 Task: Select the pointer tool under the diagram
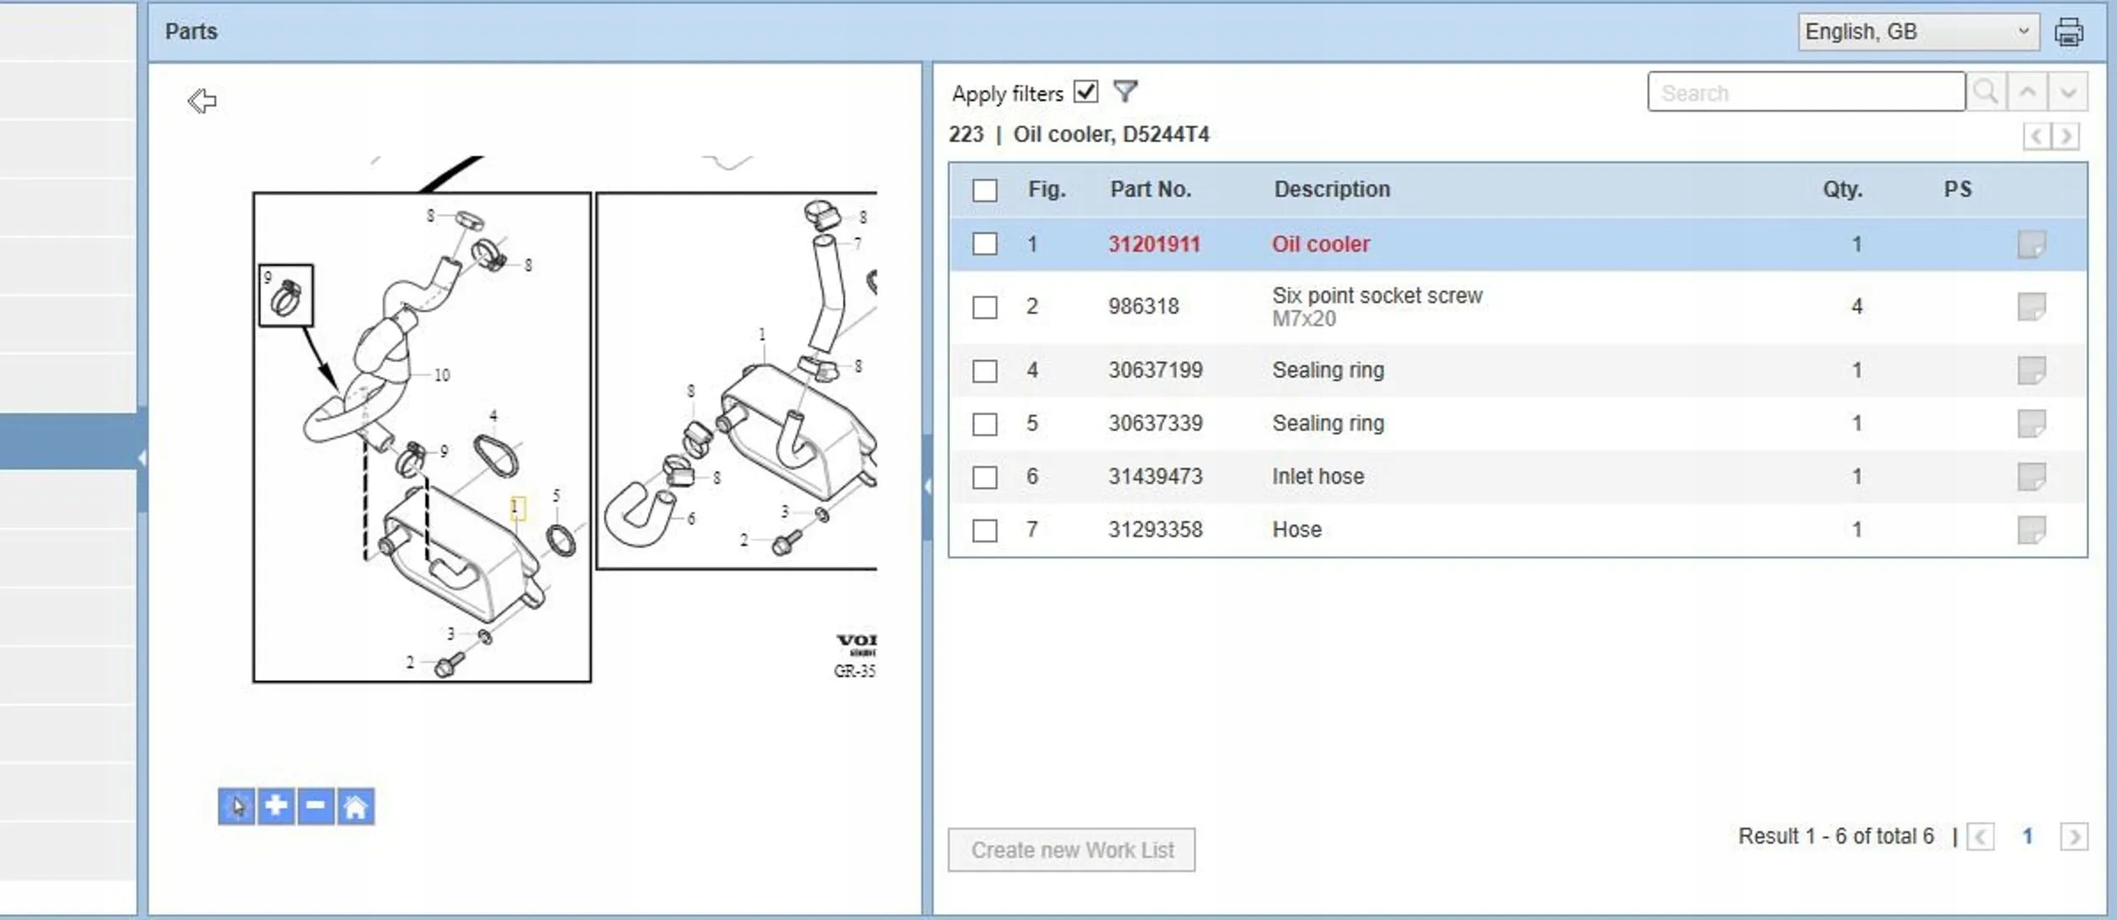pyautogui.click(x=236, y=806)
